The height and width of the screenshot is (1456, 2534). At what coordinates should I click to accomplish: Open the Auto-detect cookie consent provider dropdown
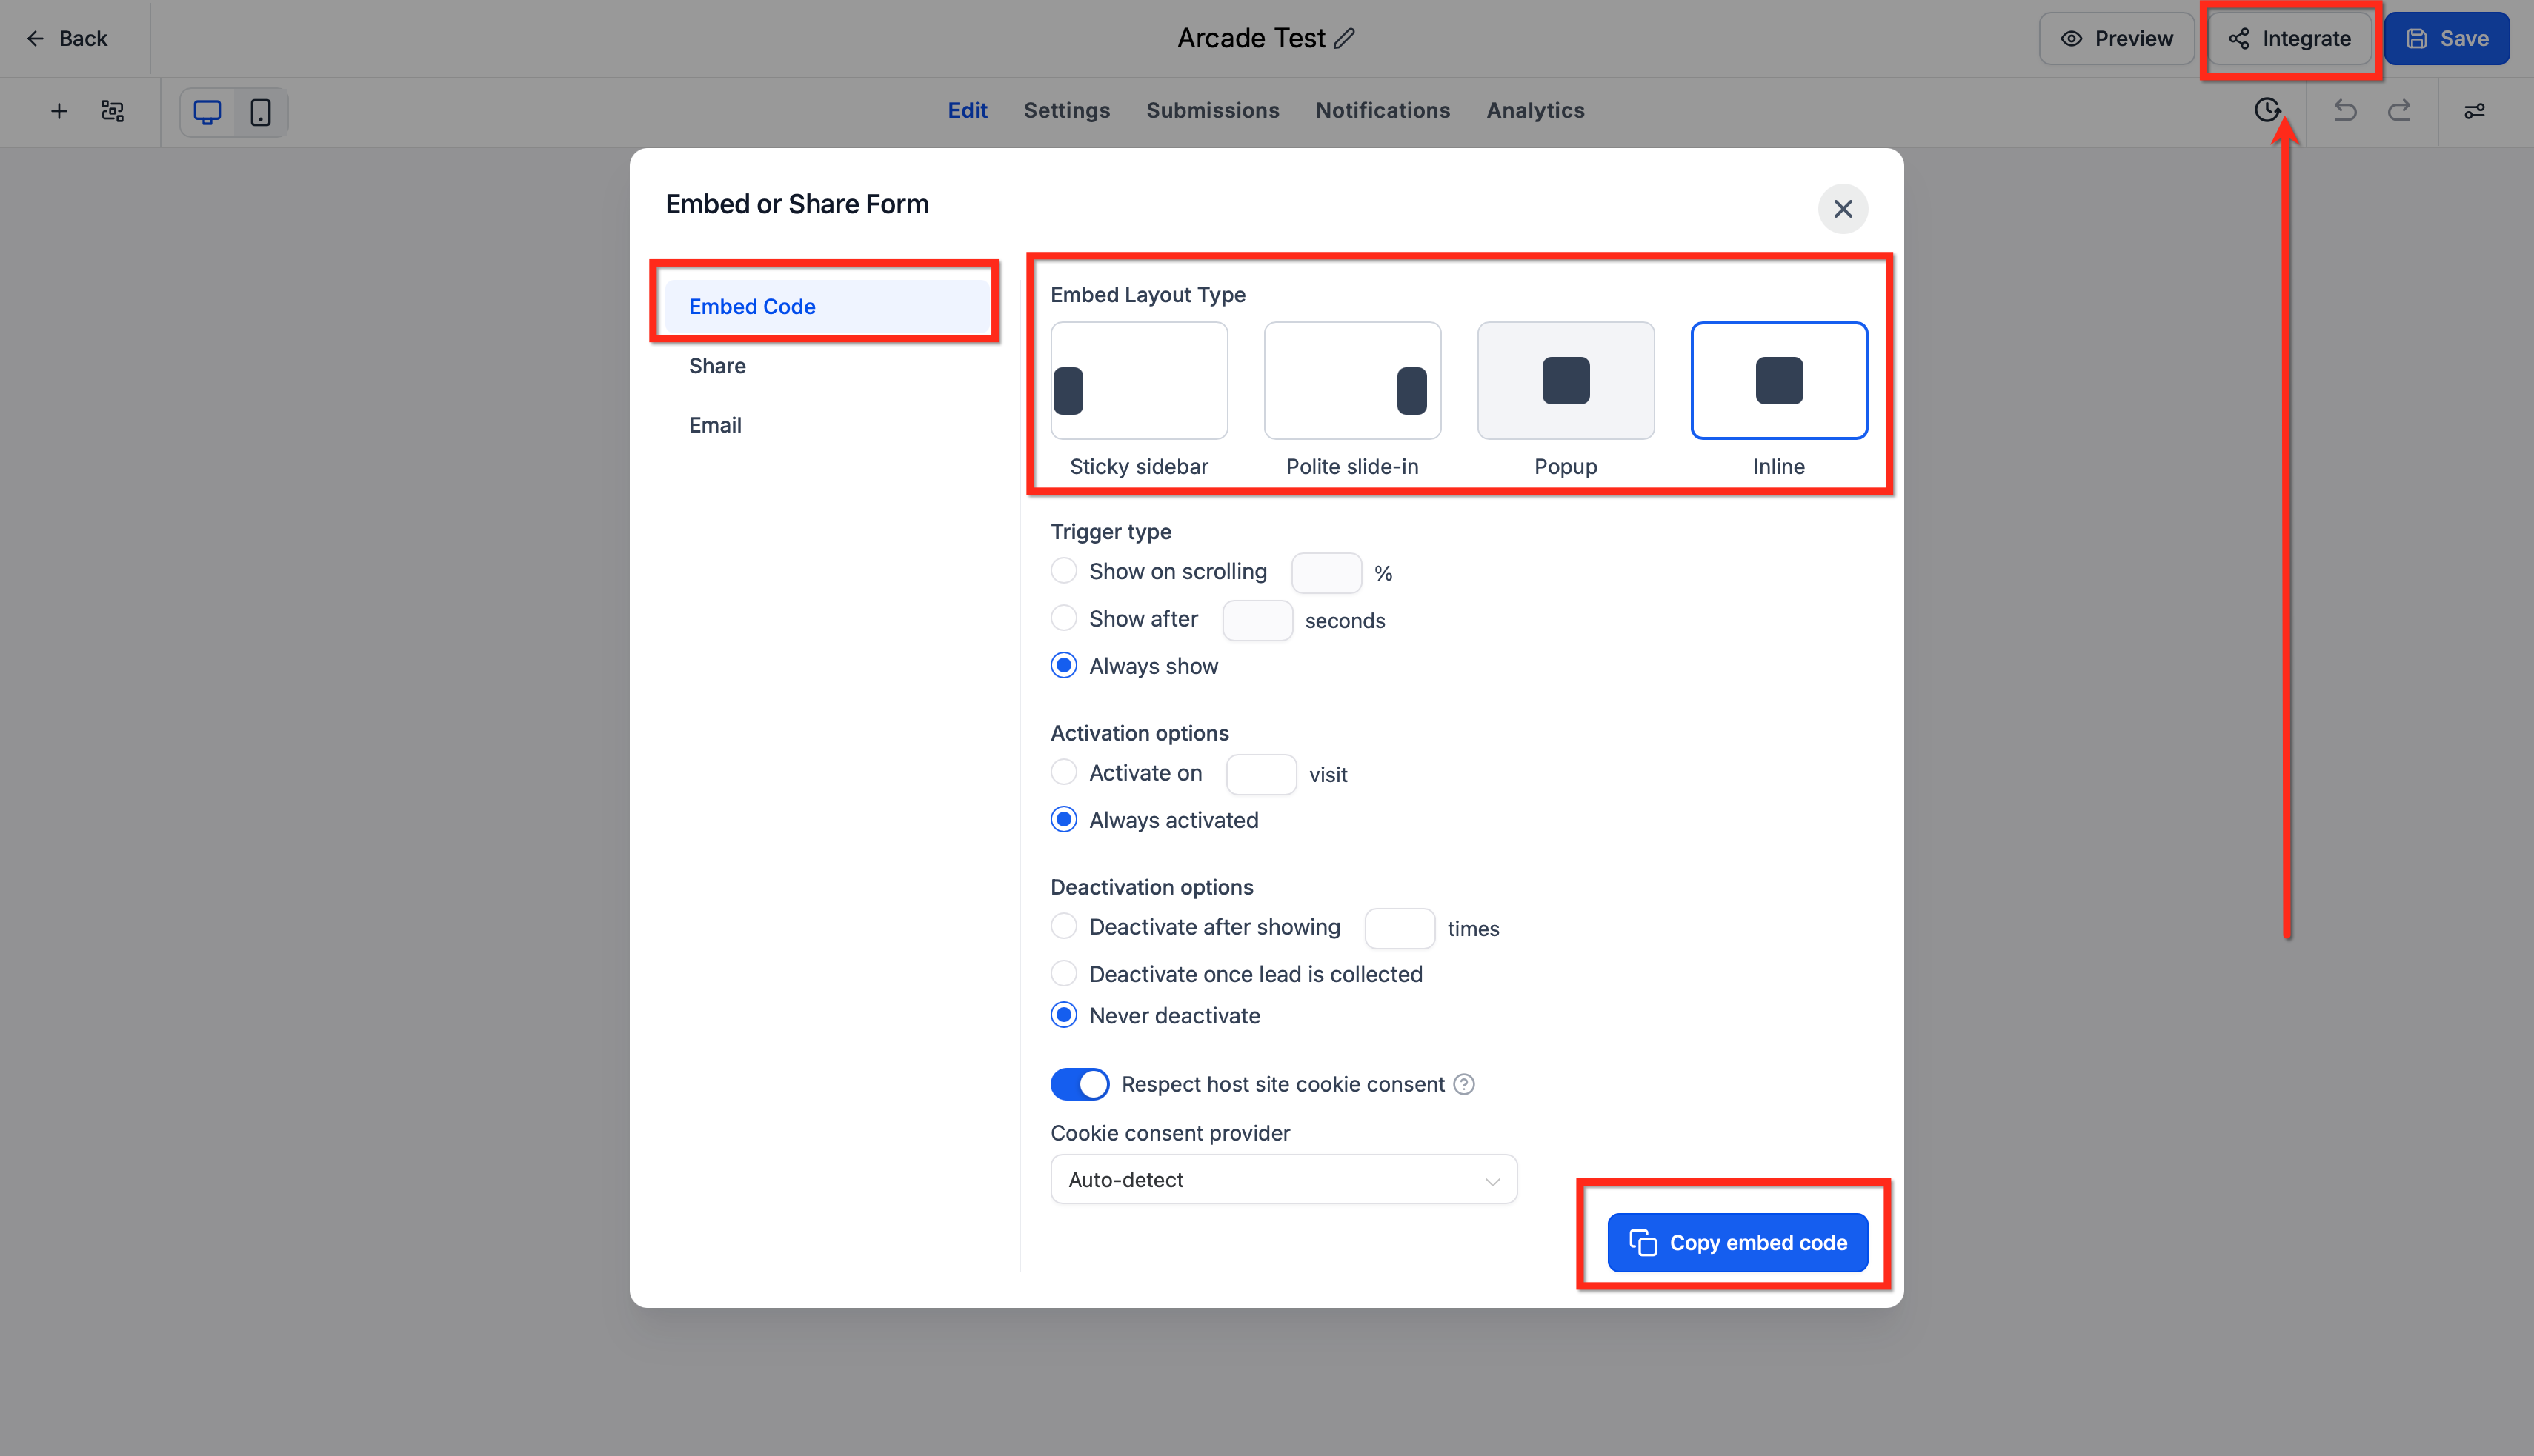[1283, 1180]
